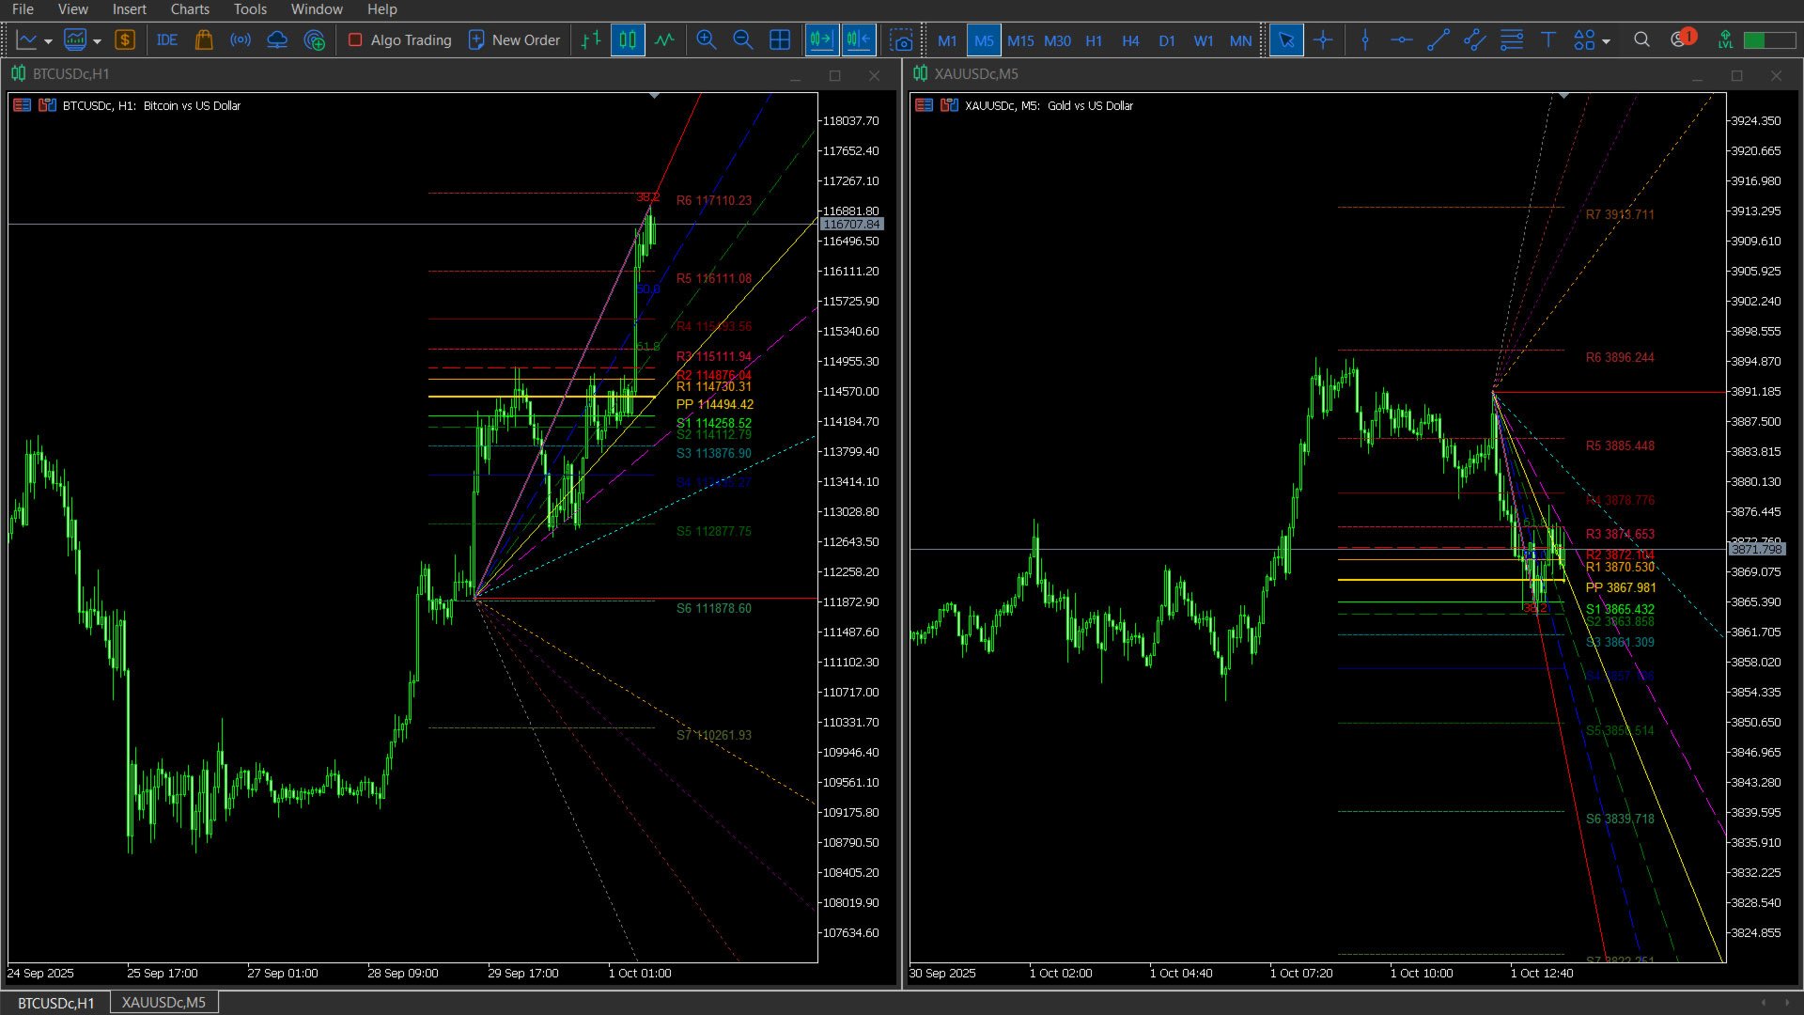Toggle chart auto-scroll to latest bar
The width and height of the screenshot is (1804, 1015).
[820, 40]
